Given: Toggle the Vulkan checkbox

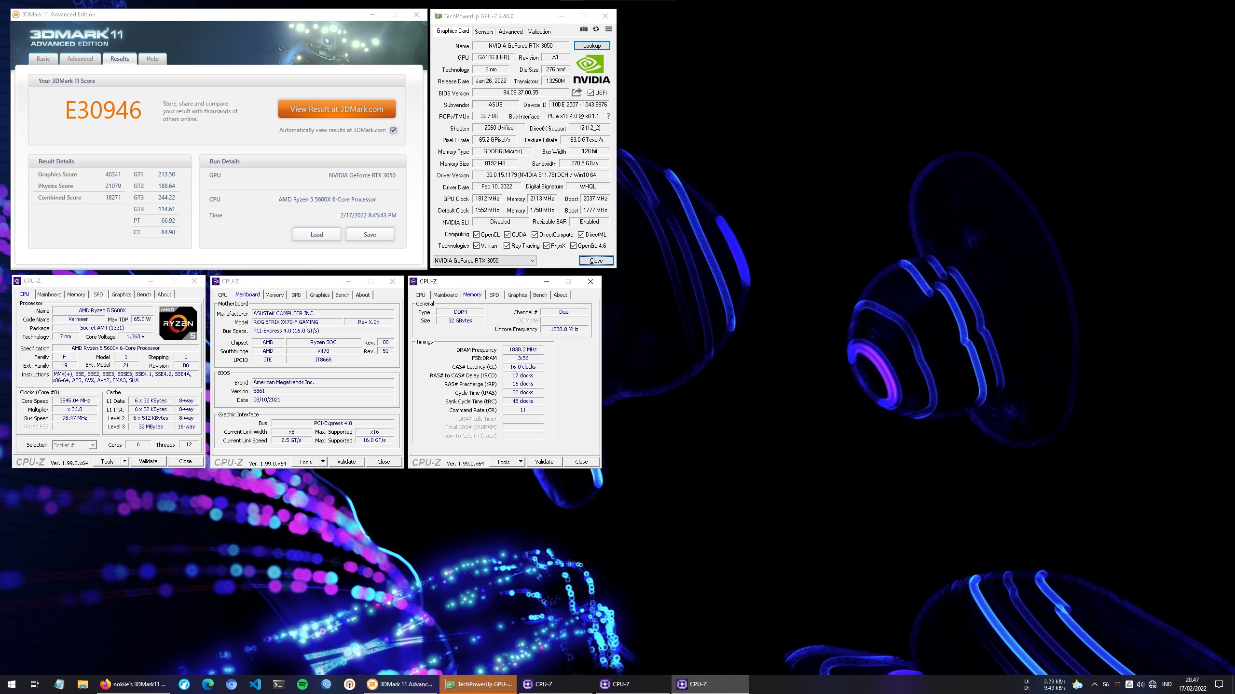Looking at the screenshot, I should coord(476,246).
